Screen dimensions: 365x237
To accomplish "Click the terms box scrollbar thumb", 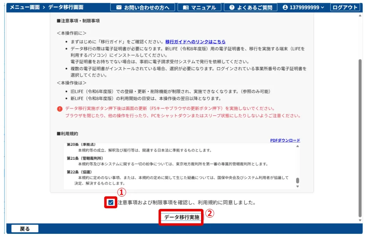I will (x=298, y=180).
